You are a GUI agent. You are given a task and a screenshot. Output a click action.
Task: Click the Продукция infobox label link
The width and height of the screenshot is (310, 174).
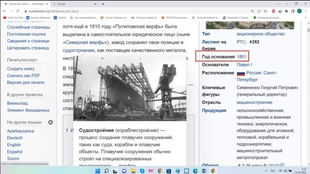214,111
